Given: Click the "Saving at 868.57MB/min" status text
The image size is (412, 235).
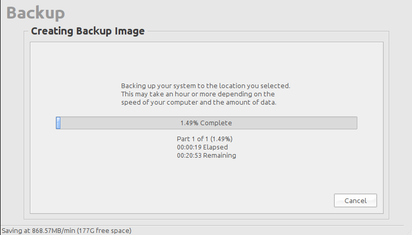Looking at the screenshot, I should pos(39,230).
